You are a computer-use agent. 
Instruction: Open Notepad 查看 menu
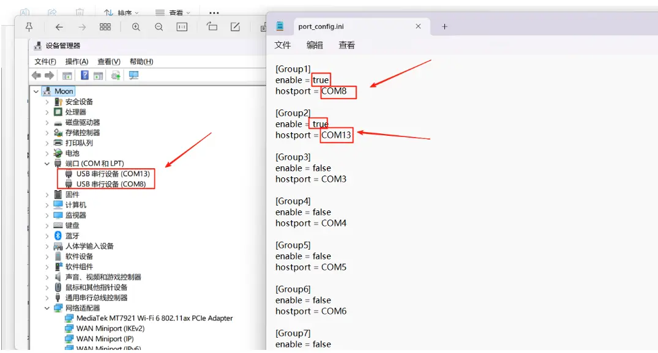click(x=346, y=45)
